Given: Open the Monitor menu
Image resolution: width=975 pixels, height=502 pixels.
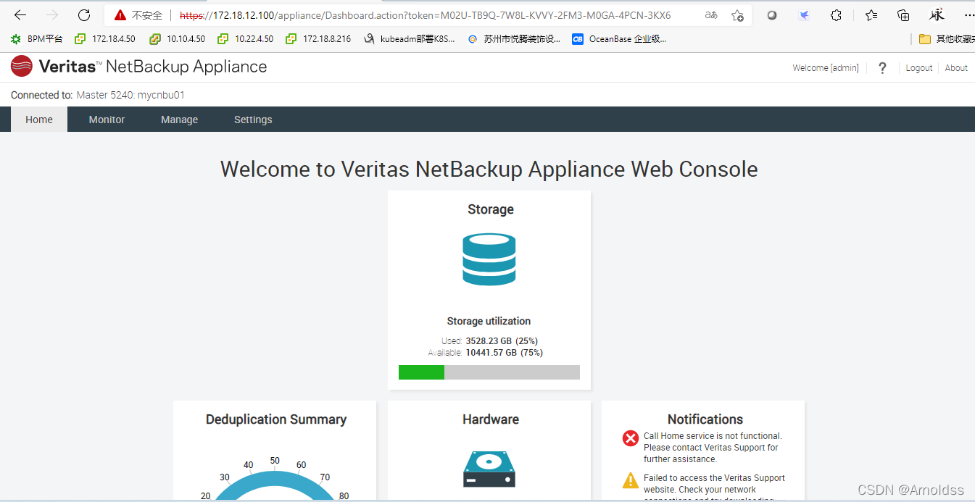Looking at the screenshot, I should (x=107, y=120).
